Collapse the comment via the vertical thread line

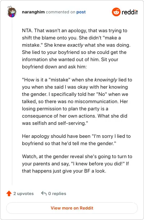pyautogui.click(x=12, y=101)
